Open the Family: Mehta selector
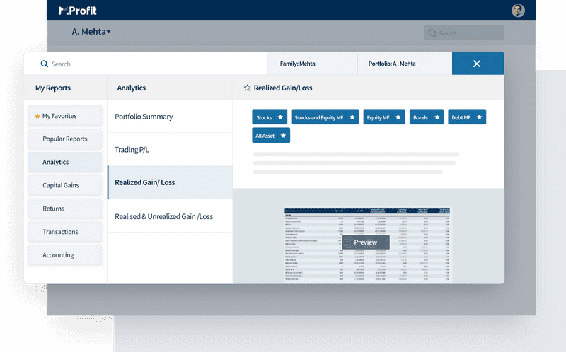 312,64
